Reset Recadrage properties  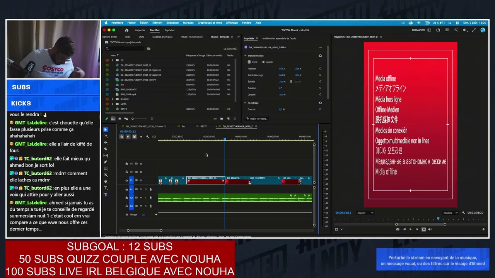tap(320, 103)
